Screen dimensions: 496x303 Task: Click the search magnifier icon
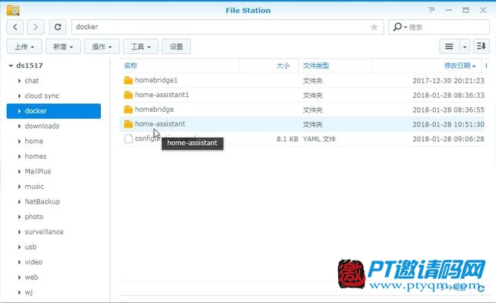pos(397,27)
